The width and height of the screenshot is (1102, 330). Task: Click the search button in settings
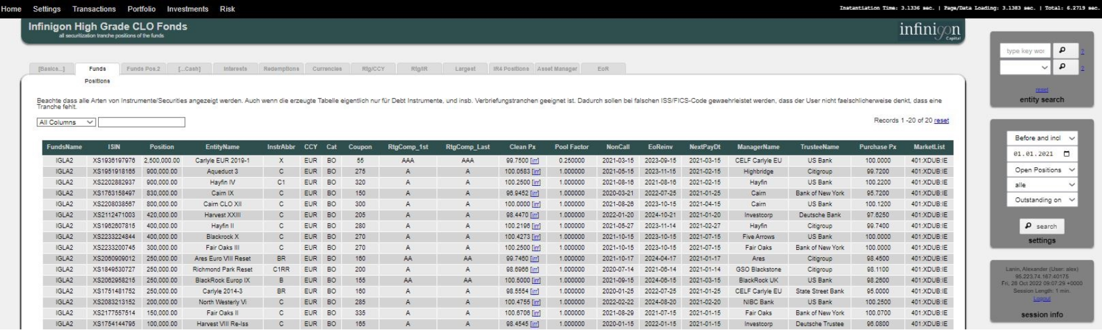(x=1042, y=226)
